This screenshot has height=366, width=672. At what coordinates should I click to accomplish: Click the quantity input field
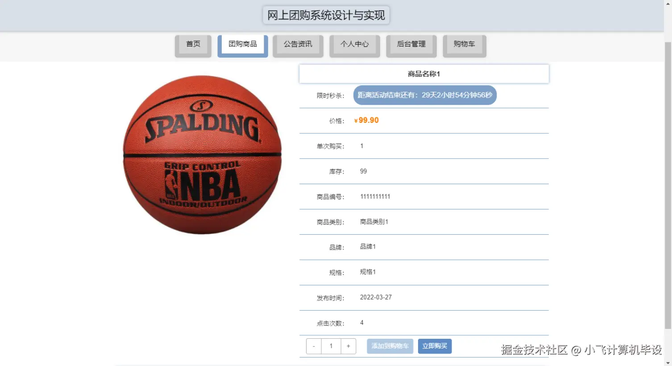[331, 346]
